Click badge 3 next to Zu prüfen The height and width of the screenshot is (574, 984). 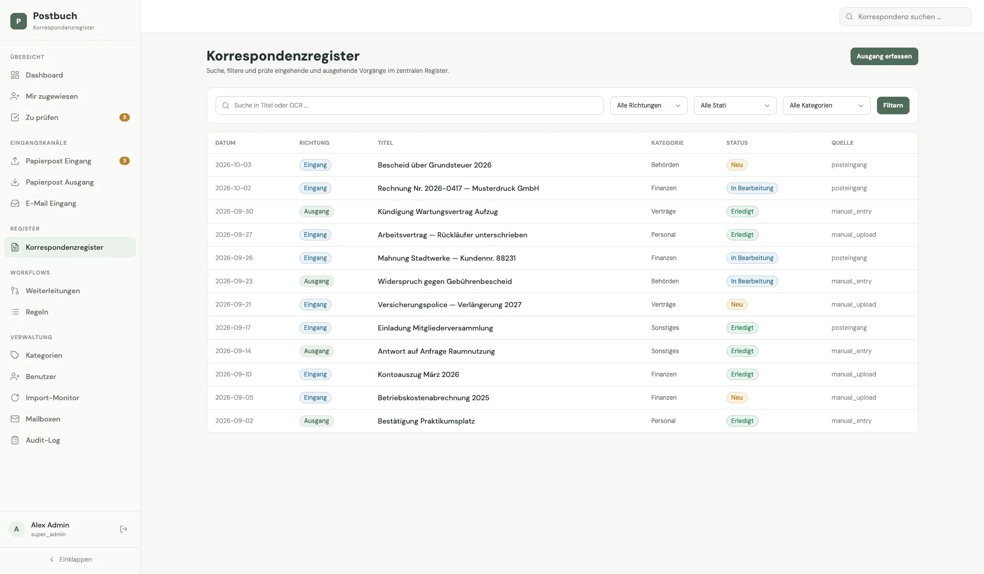(x=125, y=117)
